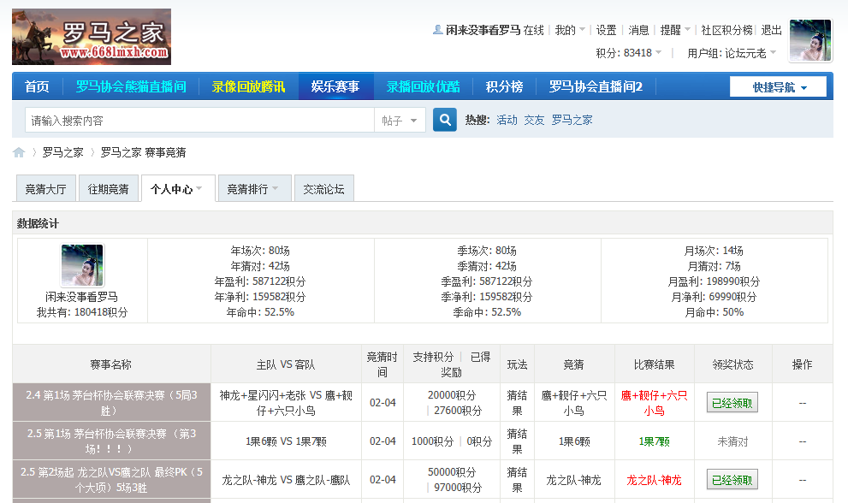Click the 快捷导航 quick navigation button
The image size is (848, 503).
pos(777,86)
